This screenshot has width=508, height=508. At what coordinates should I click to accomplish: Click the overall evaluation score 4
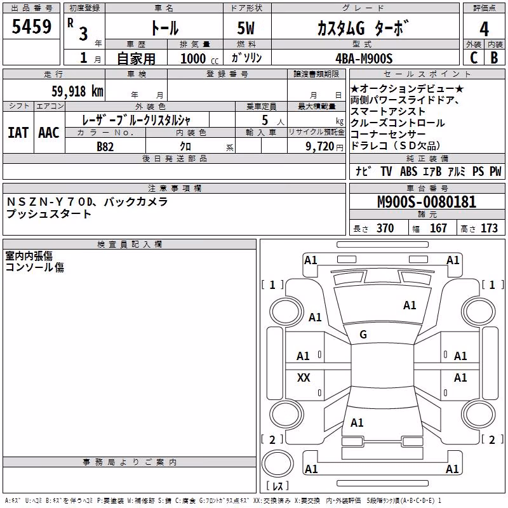[x=484, y=29]
